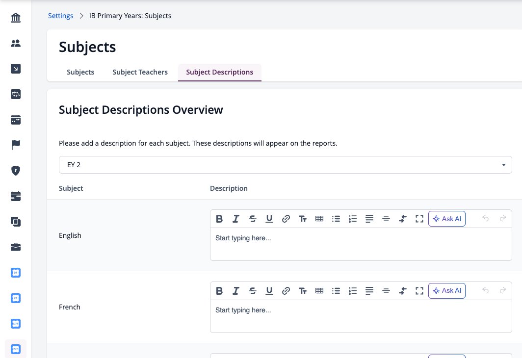Viewport: 522px width, 358px height.
Task: Open the transfer arrows sidebar icon
Action: 16,94
